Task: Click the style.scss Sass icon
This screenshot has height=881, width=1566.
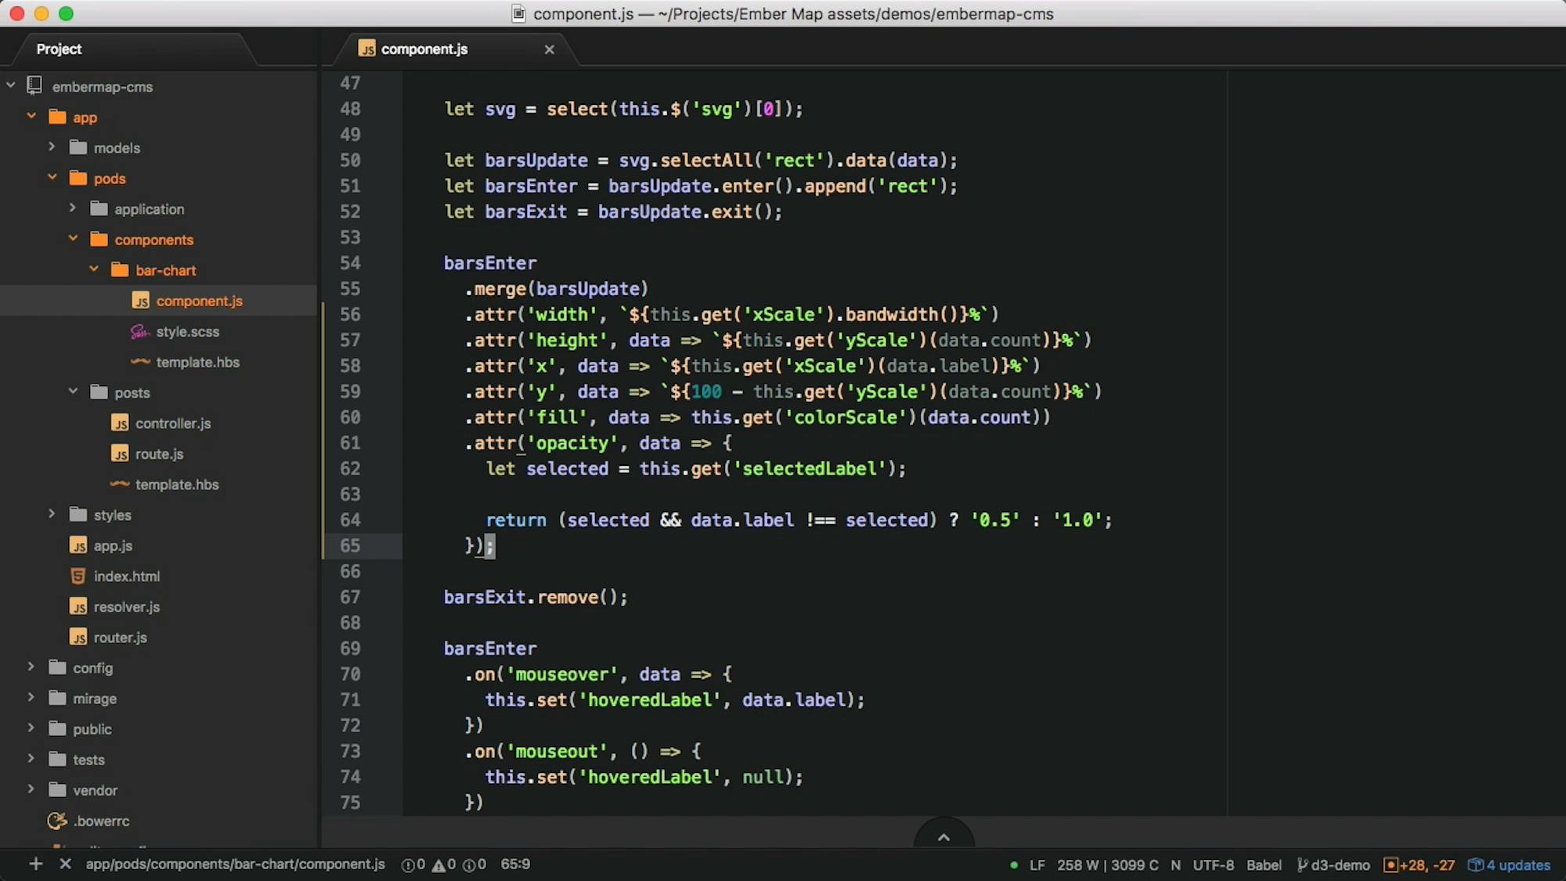Action: (139, 331)
